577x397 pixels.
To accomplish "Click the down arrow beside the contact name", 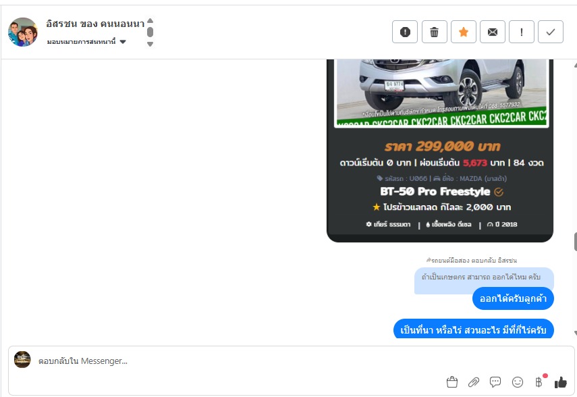I will coord(150,44).
